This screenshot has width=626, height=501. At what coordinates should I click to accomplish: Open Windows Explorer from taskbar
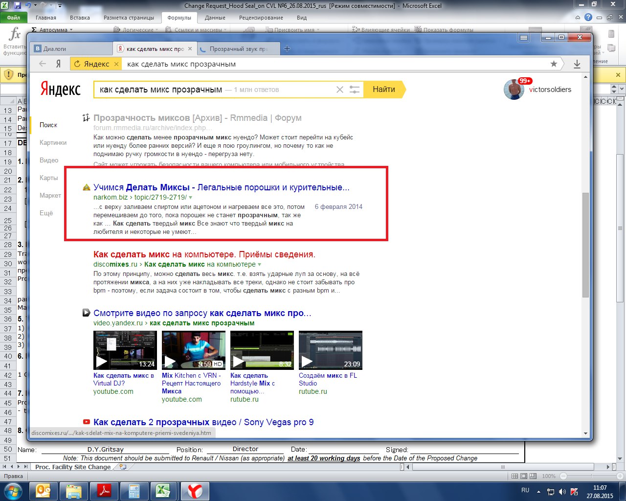(x=73, y=491)
